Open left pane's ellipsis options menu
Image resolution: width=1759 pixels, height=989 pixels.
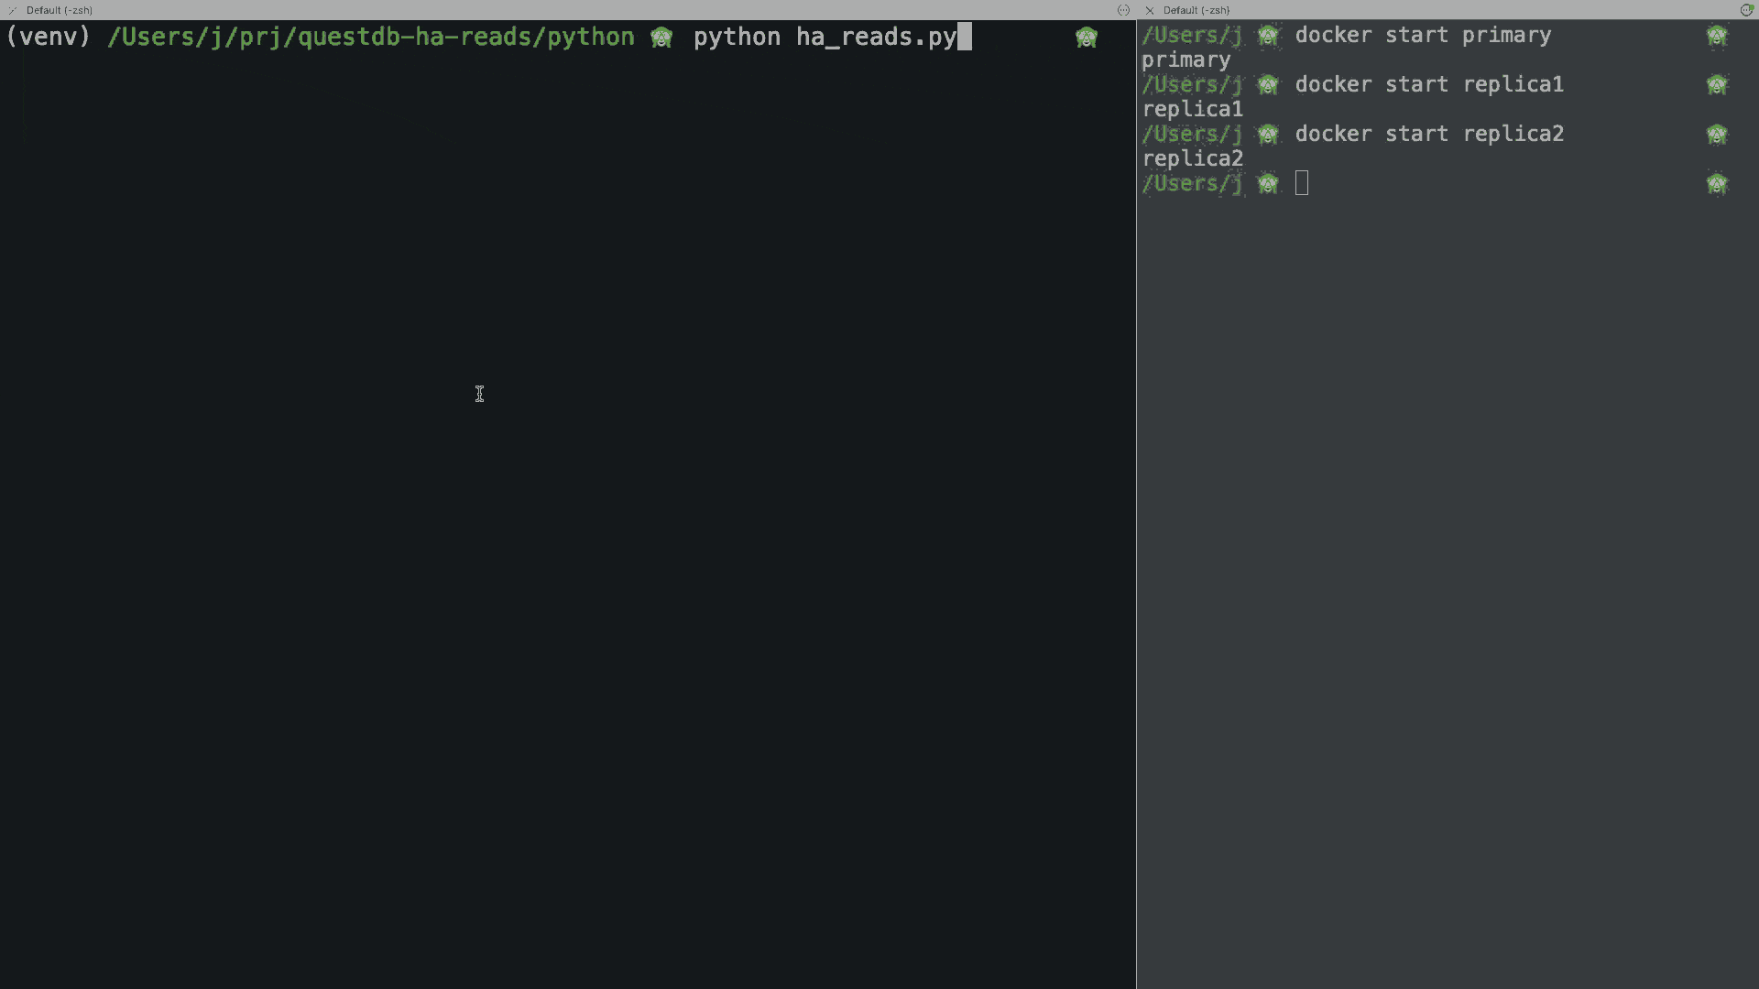click(1123, 10)
